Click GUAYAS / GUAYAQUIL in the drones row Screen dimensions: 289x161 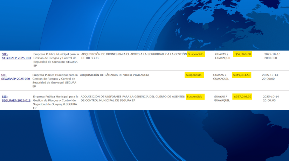point(223,56)
